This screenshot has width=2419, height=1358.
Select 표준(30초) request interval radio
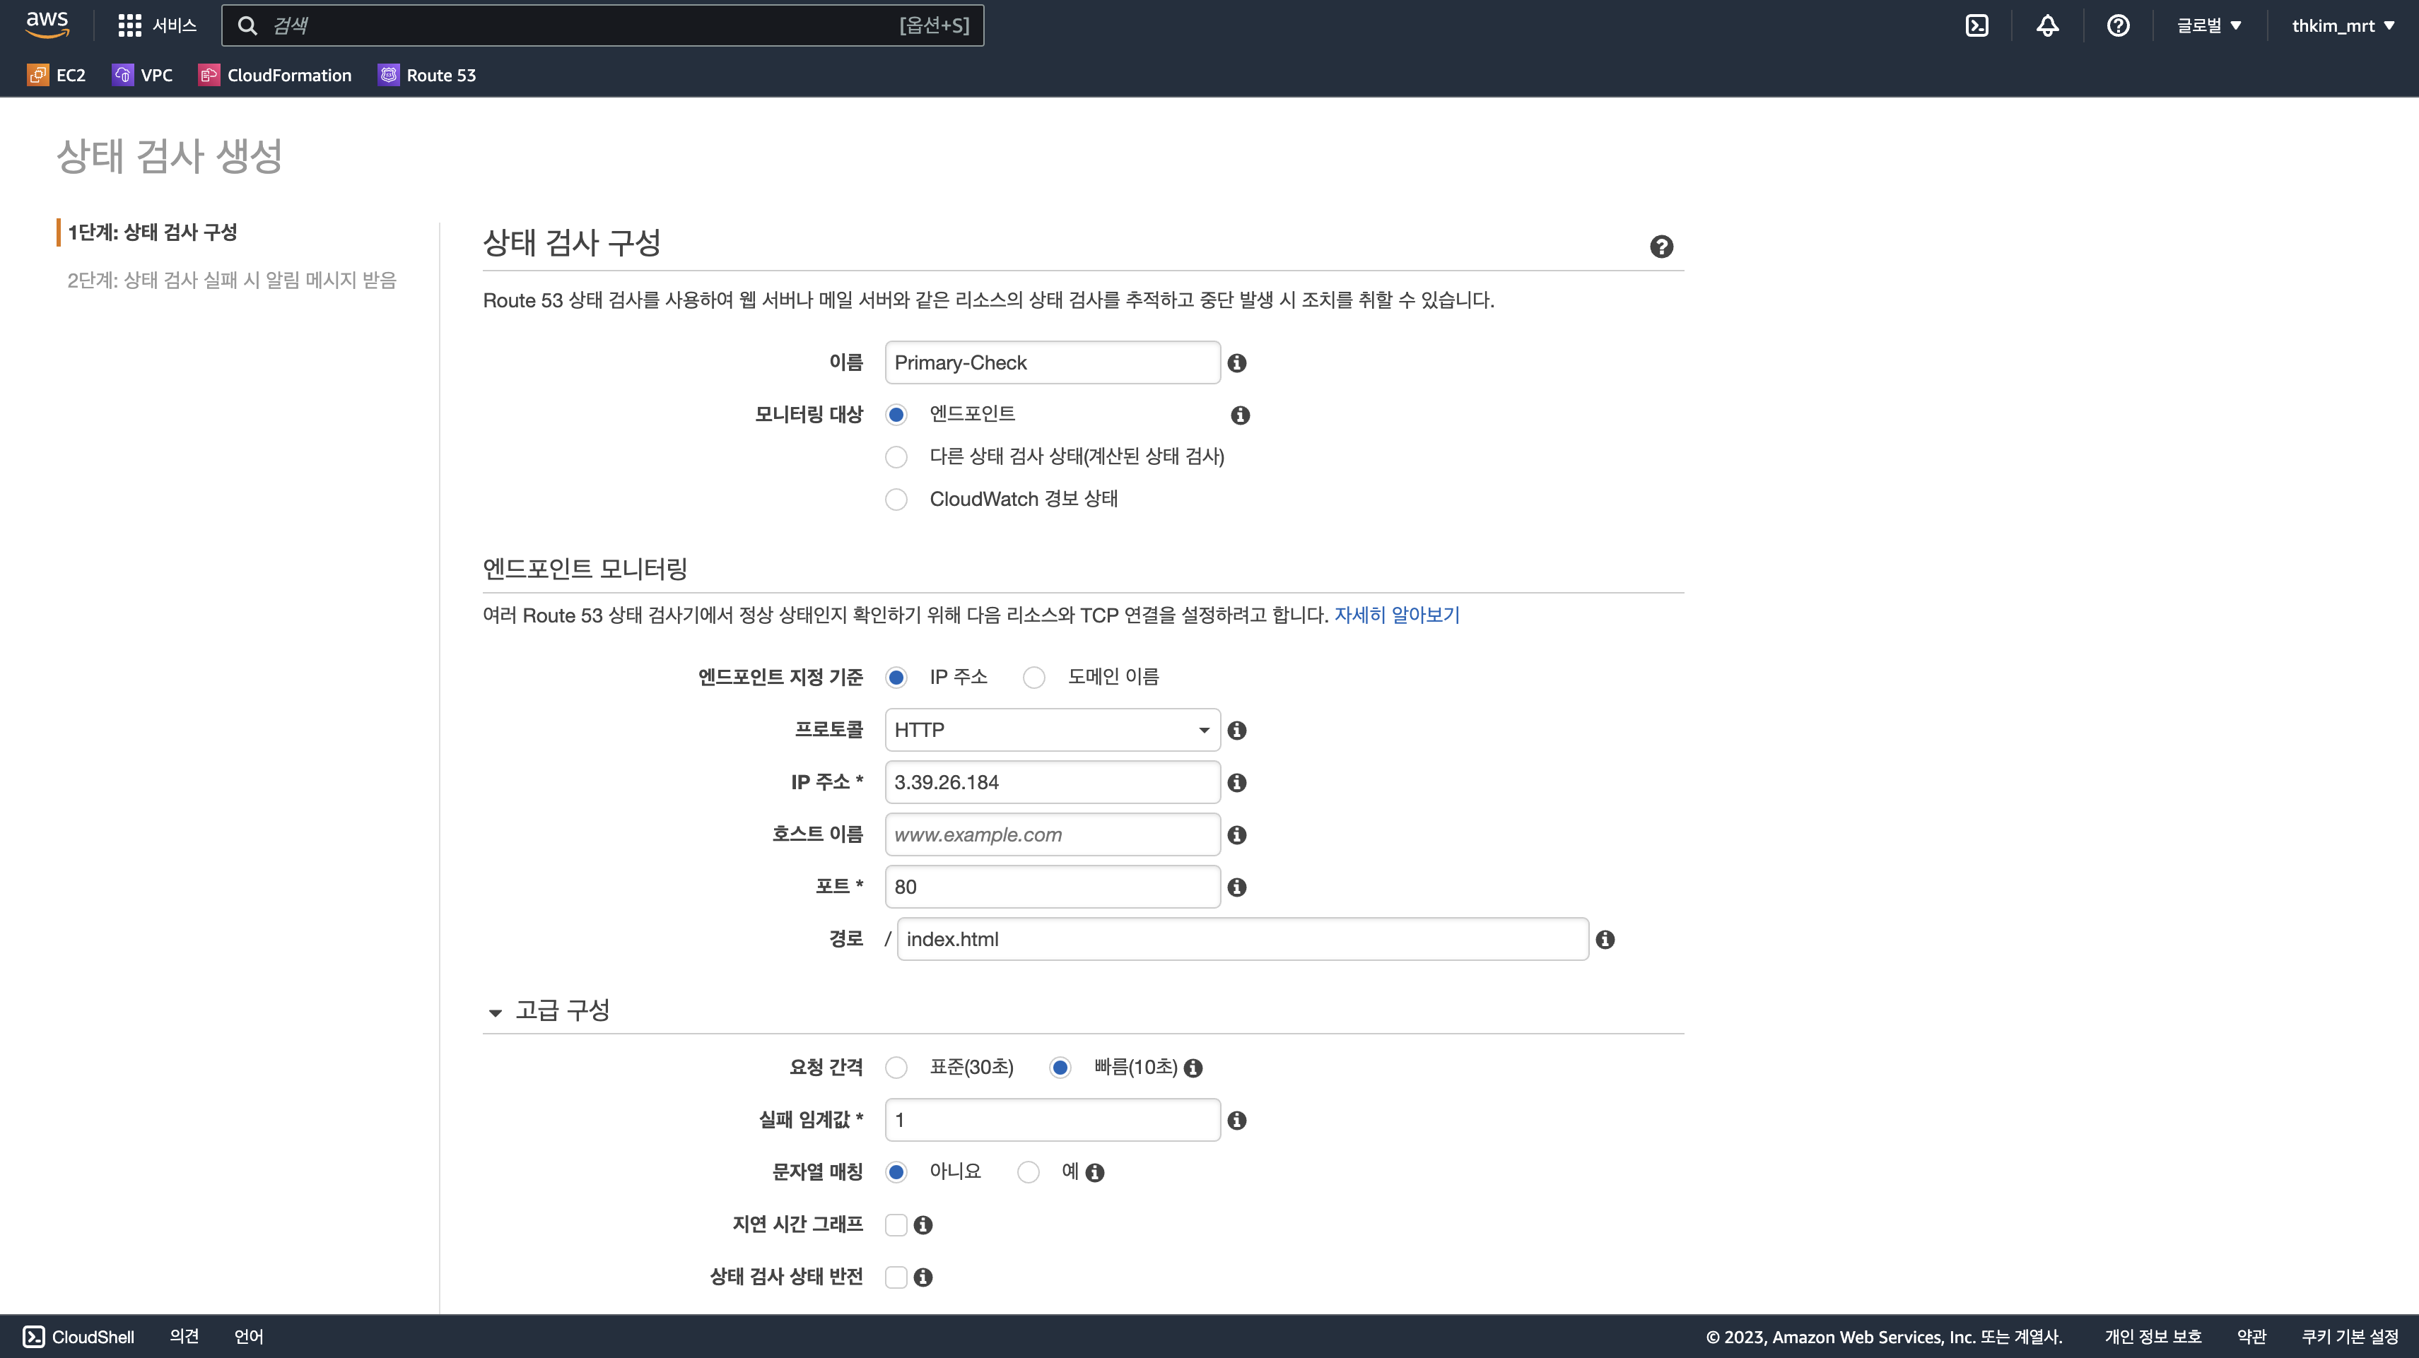pos(896,1068)
